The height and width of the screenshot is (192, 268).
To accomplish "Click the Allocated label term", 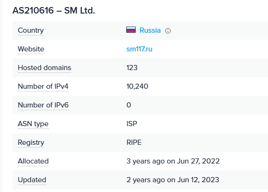I will click(x=33, y=161).
